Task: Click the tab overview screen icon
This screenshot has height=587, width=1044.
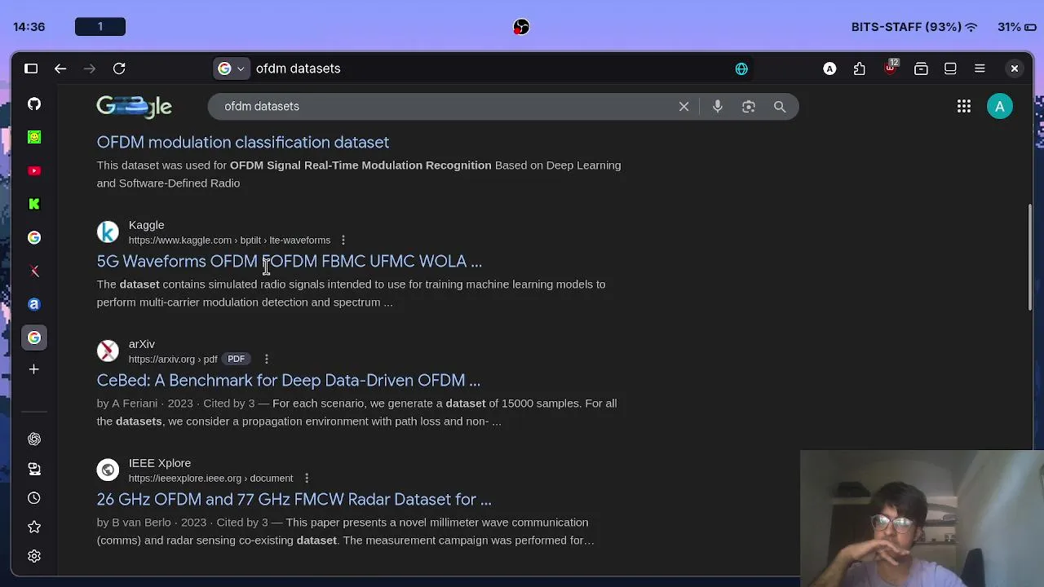Action: 950,68
